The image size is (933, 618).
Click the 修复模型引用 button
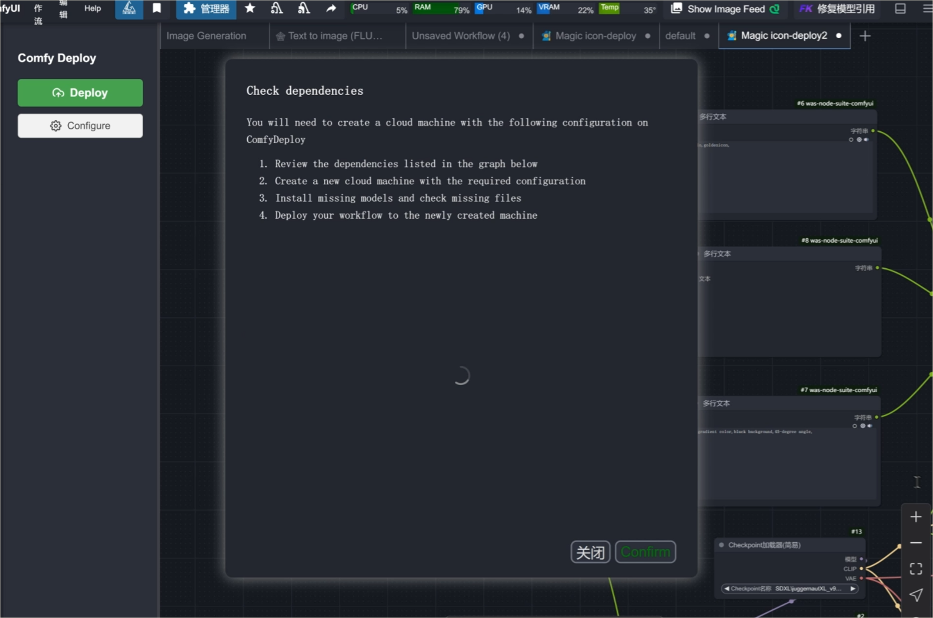pyautogui.click(x=837, y=9)
